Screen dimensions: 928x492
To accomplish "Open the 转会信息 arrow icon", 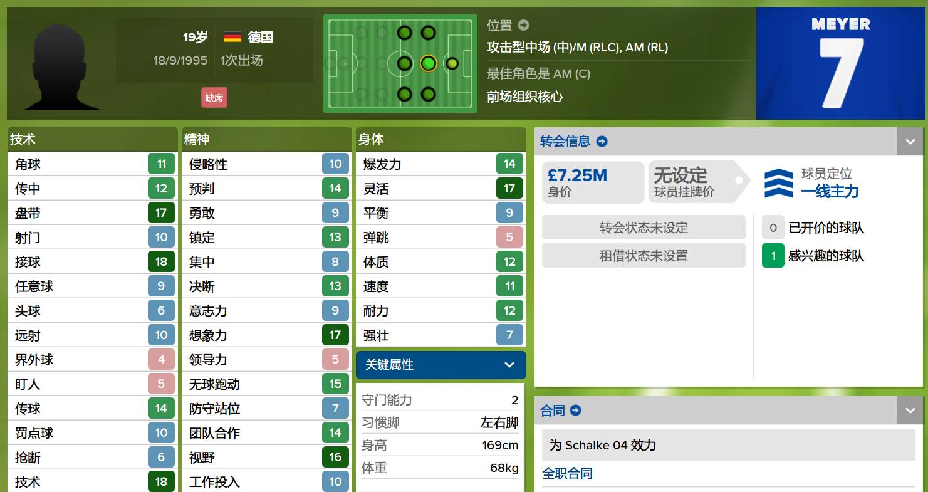I will point(602,141).
